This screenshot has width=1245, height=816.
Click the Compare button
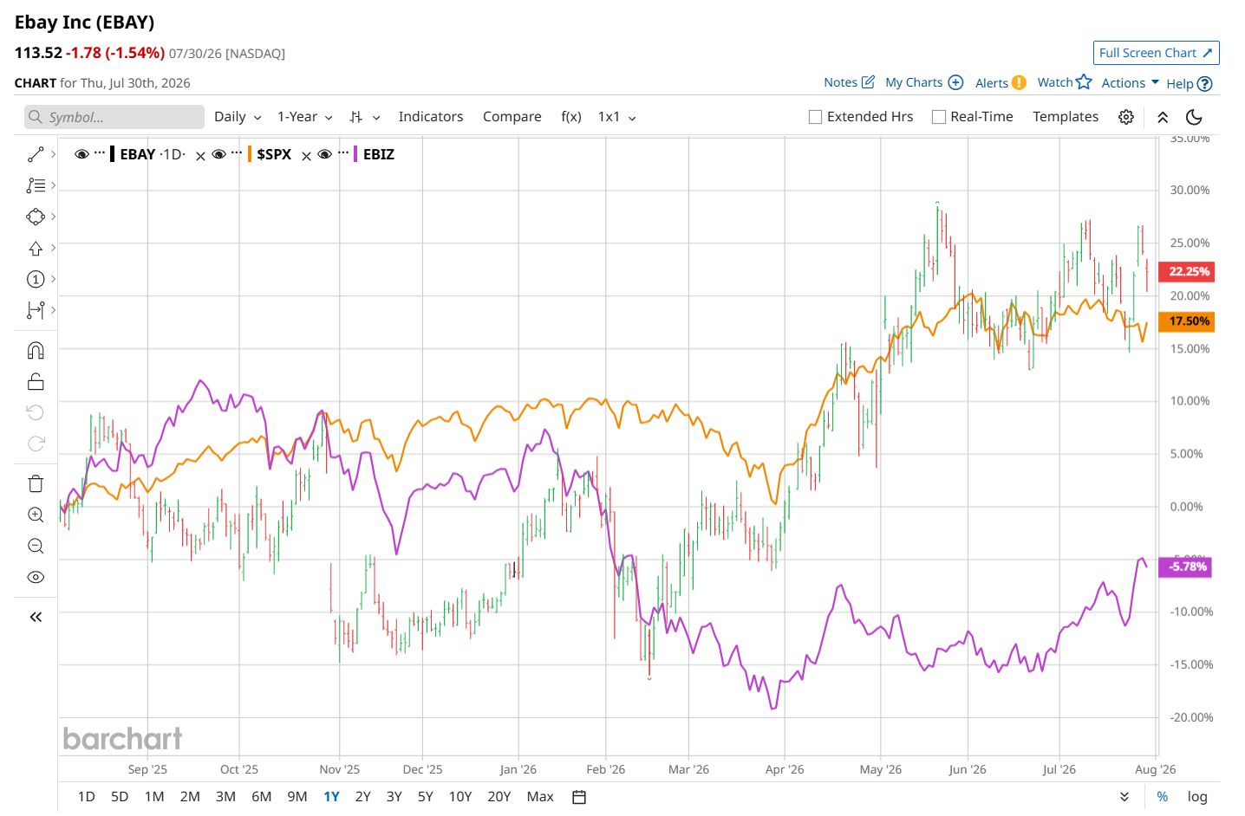coord(512,117)
